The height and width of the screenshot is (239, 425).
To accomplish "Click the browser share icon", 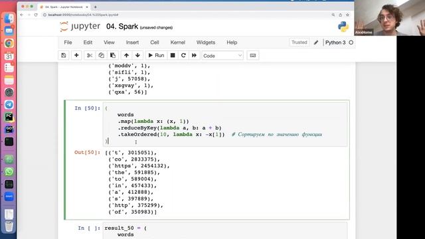I will [341, 15].
